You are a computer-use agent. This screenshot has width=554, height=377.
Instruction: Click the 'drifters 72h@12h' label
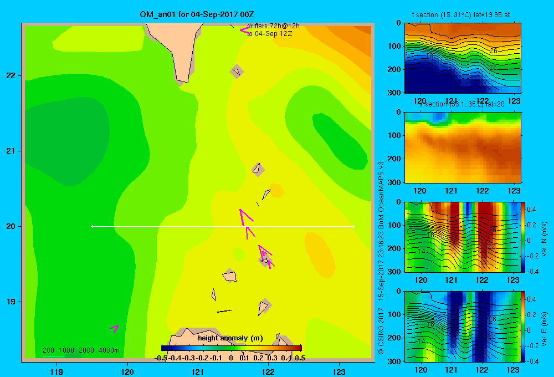pyautogui.click(x=273, y=26)
